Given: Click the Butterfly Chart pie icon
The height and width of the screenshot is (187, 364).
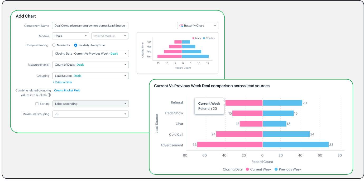Looking at the screenshot, I should 181,26.
